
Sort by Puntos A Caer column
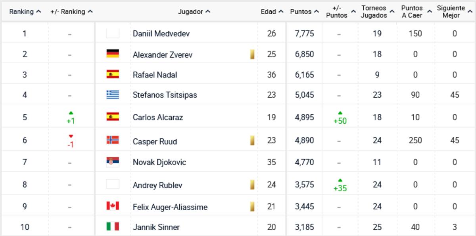(x=415, y=12)
